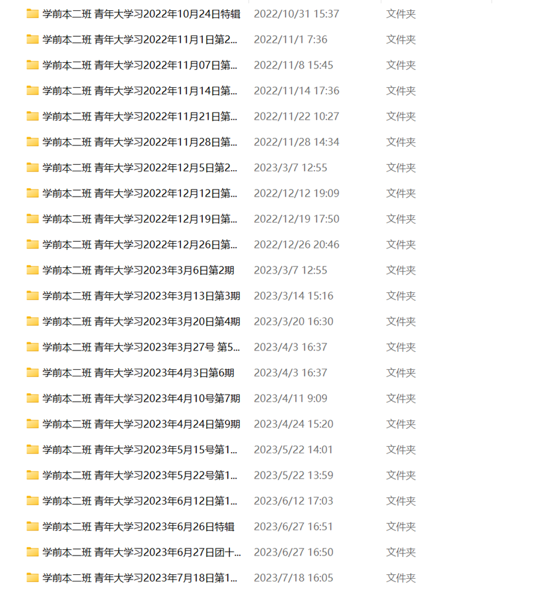Select the 2022年12月19日 folder name
The width and height of the screenshot is (559, 606).
tap(140, 219)
